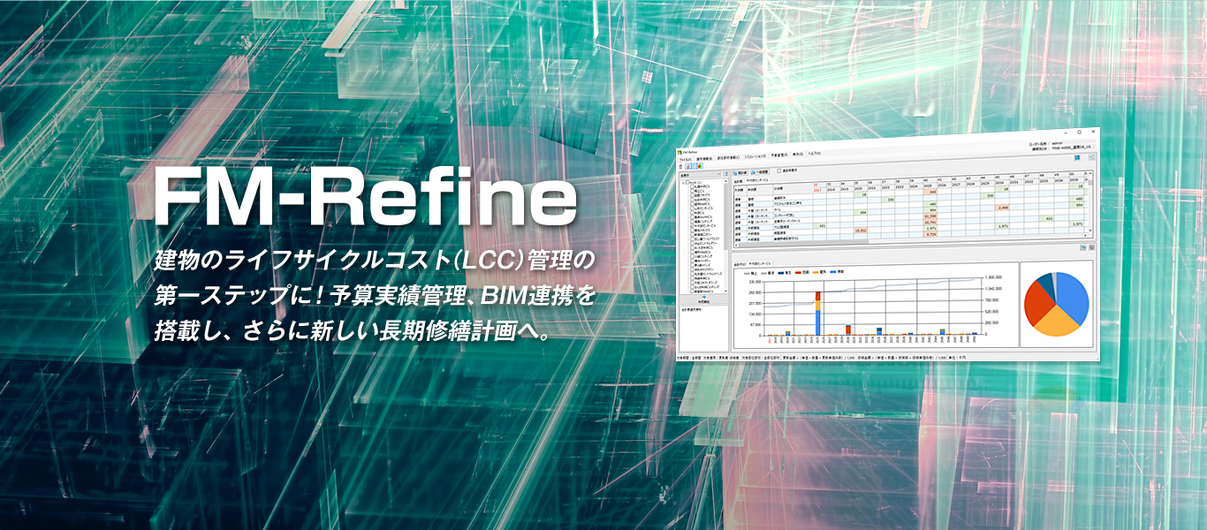Click the red 2017 year column header
The height and width of the screenshot is (530, 1207).
coord(817,190)
